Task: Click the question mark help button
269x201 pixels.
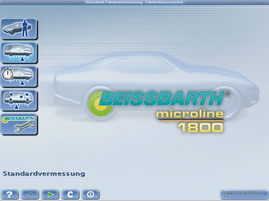Action: (10, 194)
